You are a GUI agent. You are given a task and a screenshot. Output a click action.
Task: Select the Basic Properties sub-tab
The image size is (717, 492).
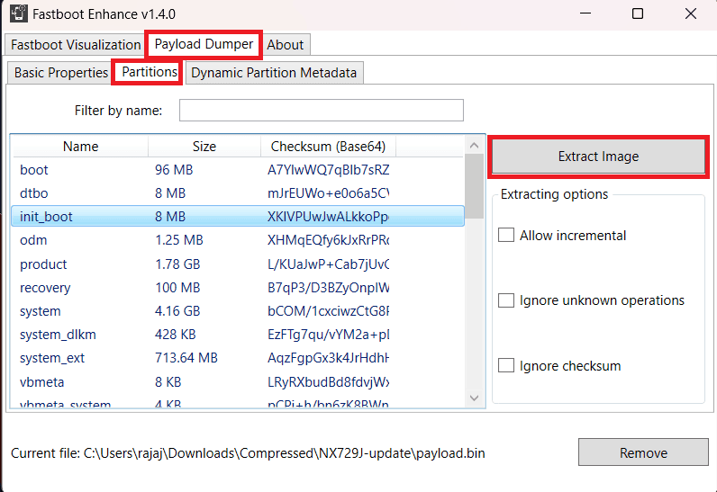click(x=61, y=73)
